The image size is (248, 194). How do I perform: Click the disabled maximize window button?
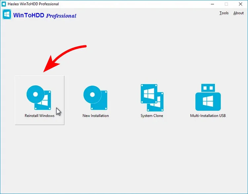pos(226,4)
